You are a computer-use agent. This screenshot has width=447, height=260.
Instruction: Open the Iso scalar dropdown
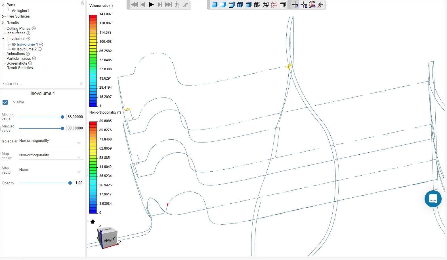(x=51, y=141)
